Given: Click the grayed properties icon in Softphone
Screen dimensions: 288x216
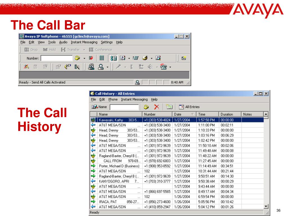Looking at the screenshot, I should point(58,67).
